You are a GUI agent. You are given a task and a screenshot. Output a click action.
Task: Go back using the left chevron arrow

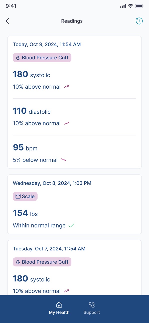[7, 21]
